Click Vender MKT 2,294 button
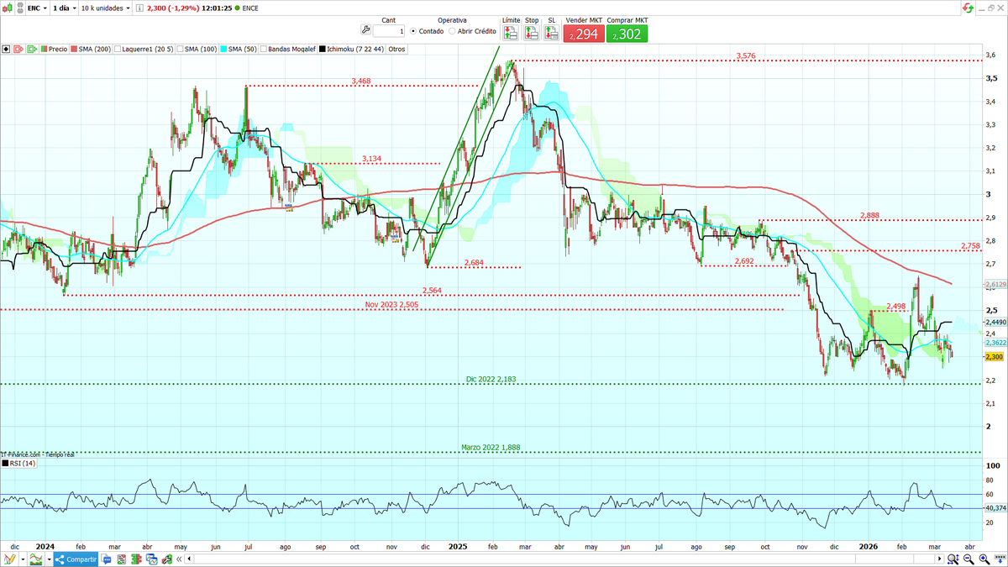The width and height of the screenshot is (1008, 567). click(584, 34)
